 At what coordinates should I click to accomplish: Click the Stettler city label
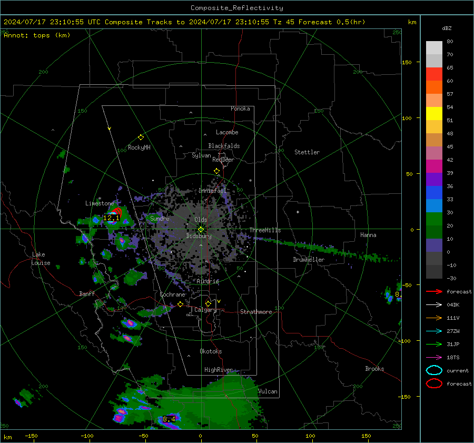(307, 152)
